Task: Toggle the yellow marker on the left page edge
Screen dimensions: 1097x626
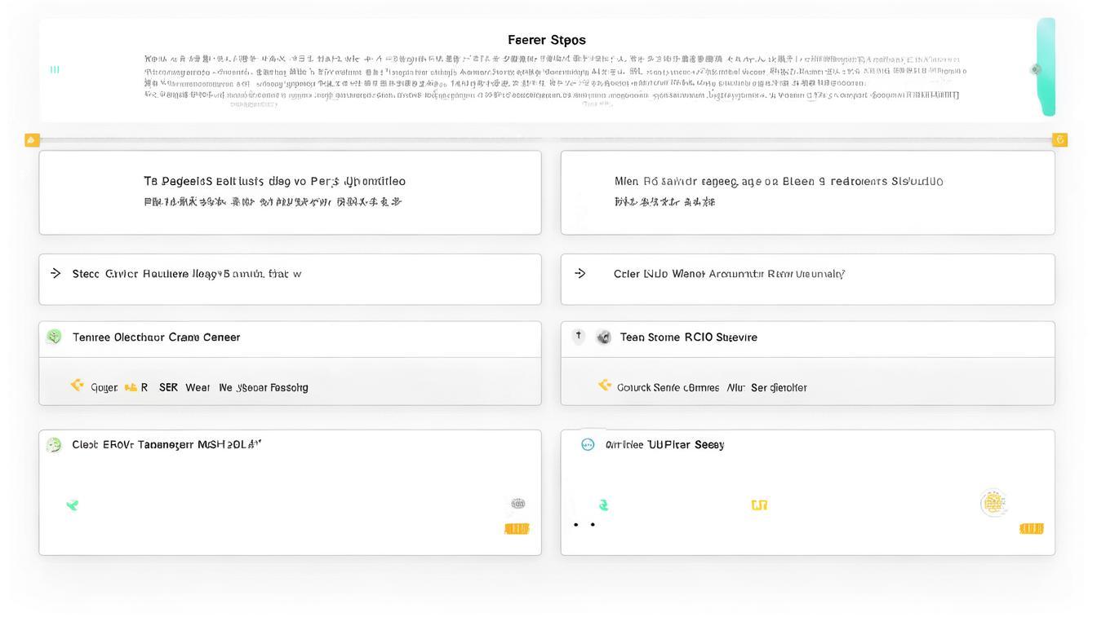Action: (32, 139)
